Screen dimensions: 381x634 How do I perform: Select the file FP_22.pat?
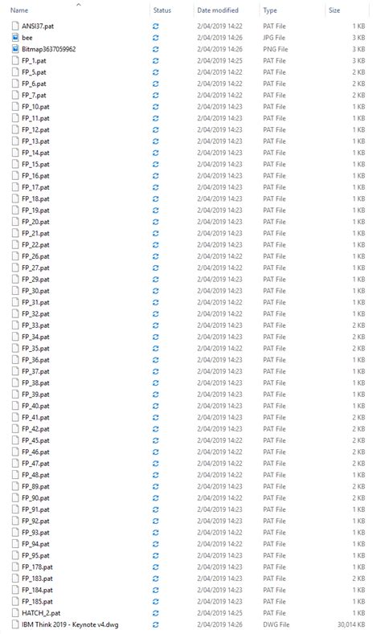[x=35, y=244]
